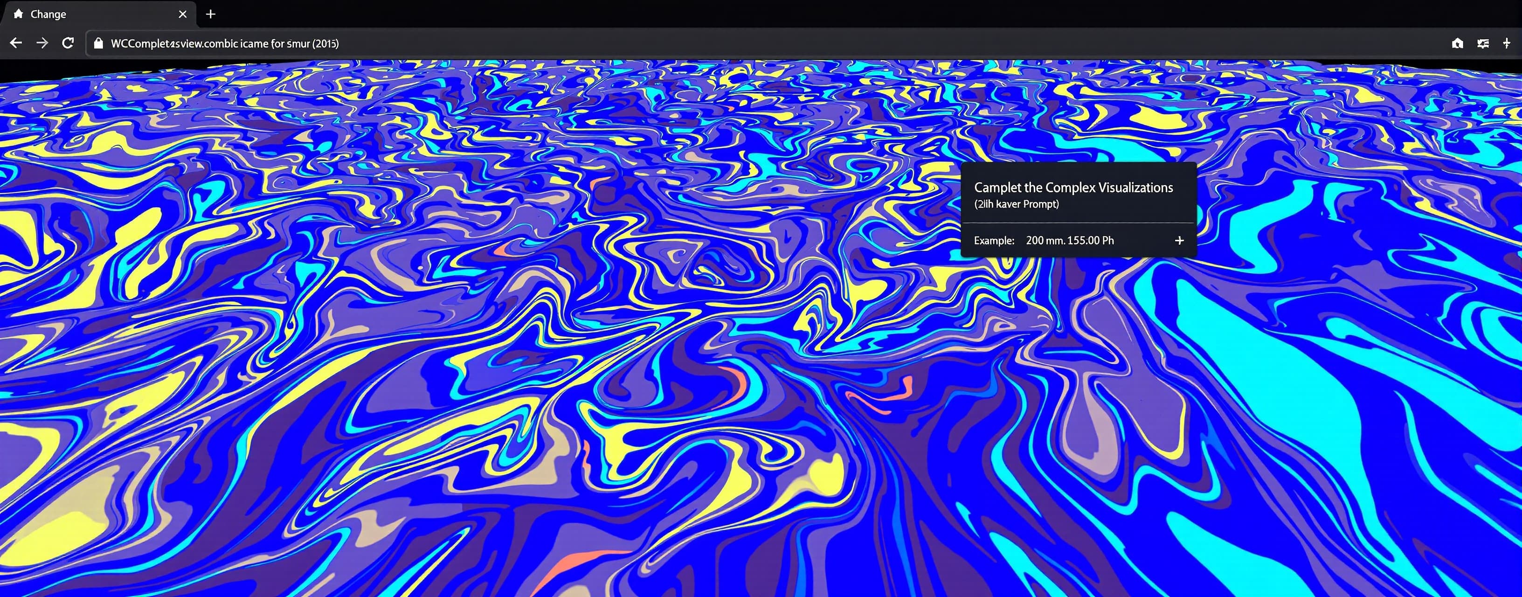Click the home icon on the Change tab
Image resolution: width=1522 pixels, height=597 pixels.
tap(18, 14)
